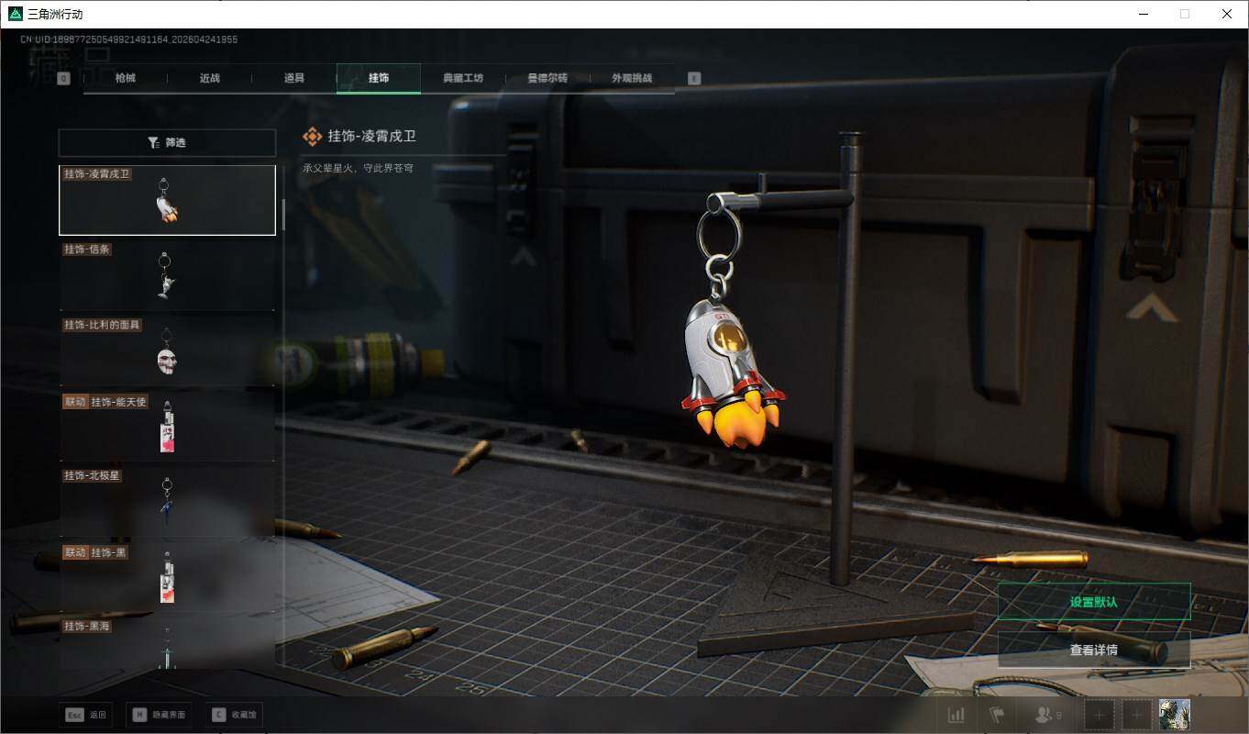Screen dimensions: 1249x734
Task: Close the 三角洲行动 window
Action: [1227, 14]
